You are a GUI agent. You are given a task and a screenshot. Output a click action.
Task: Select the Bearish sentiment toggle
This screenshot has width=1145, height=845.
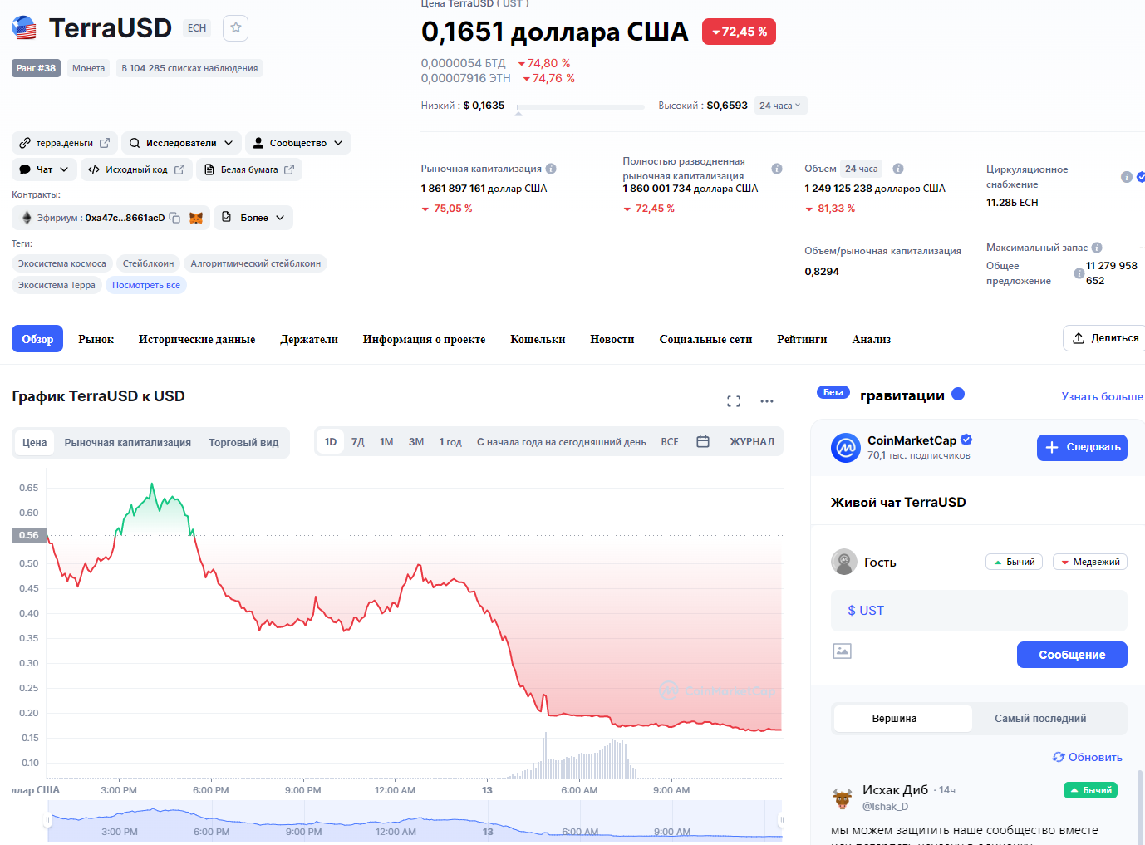pyautogui.click(x=1089, y=563)
